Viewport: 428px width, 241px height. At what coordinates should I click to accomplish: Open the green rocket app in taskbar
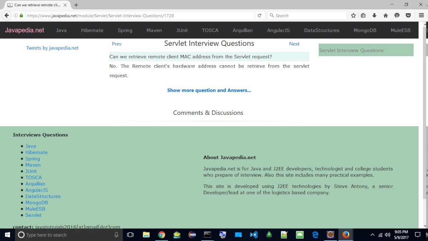coord(269,235)
